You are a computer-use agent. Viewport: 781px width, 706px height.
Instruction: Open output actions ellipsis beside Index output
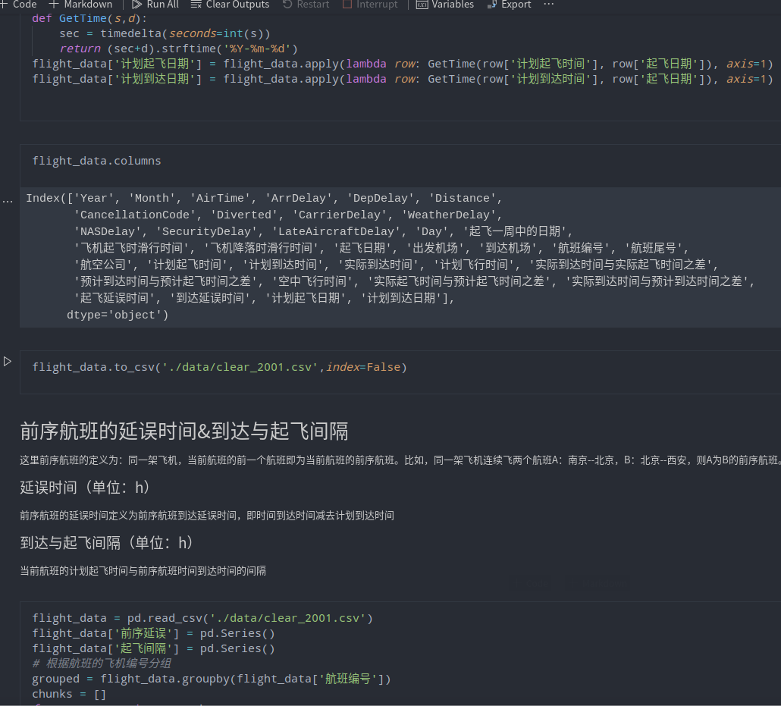point(8,201)
